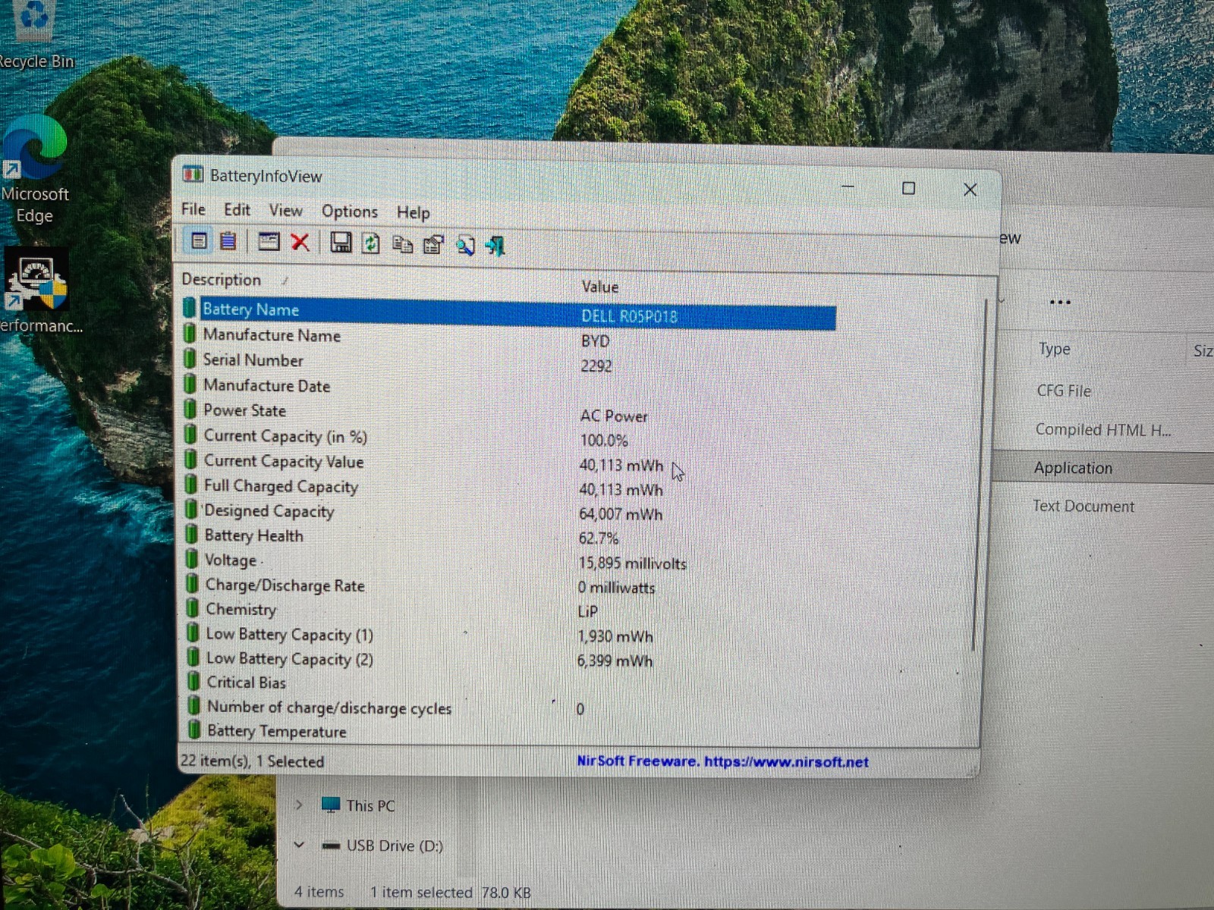Click the red X clear toolbar icon

click(x=300, y=243)
